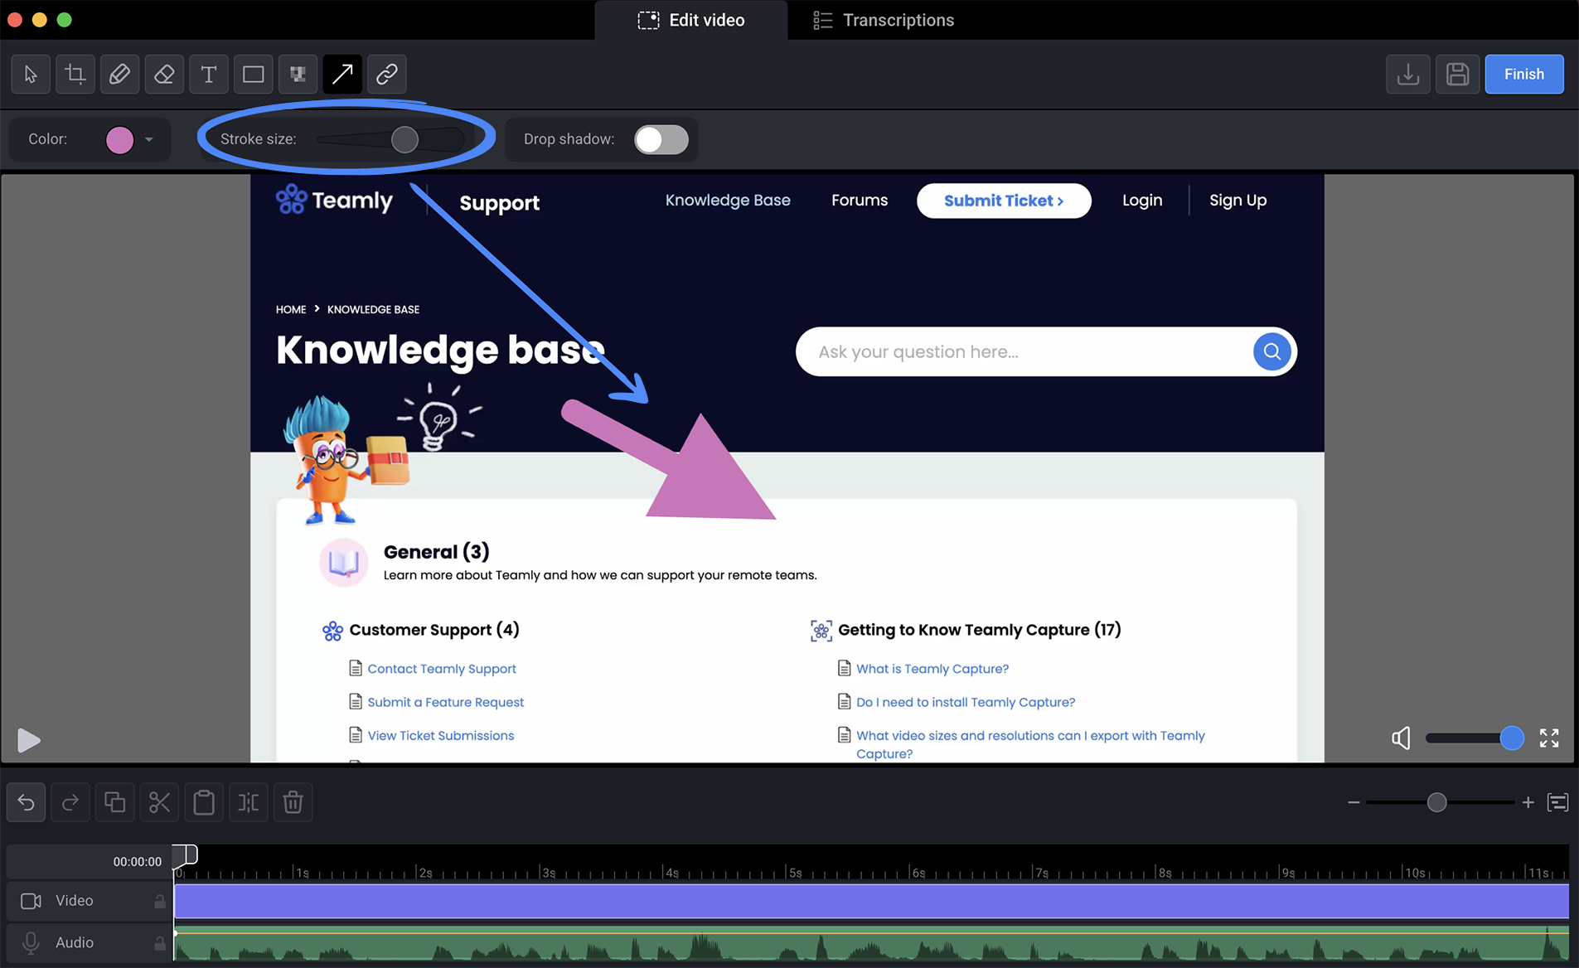Viewport: 1579px width, 968px height.
Task: Click the HOME breadcrumb
Action: (291, 309)
